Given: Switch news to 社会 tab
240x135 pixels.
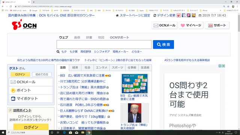Looking at the screenshot, I should 87,67.
